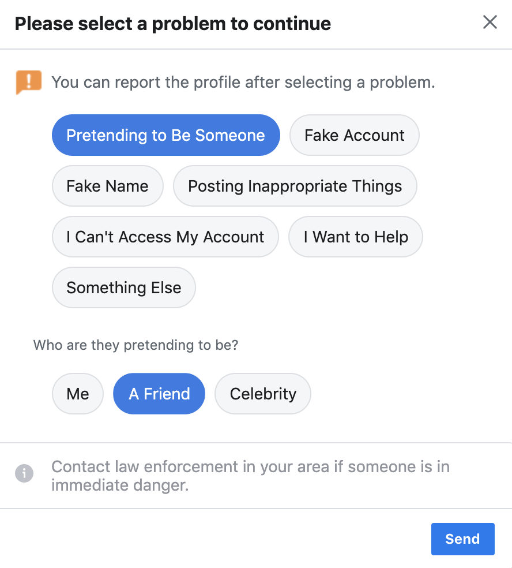The height and width of the screenshot is (568, 512).
Task: Send the profile report
Action: coord(463,539)
